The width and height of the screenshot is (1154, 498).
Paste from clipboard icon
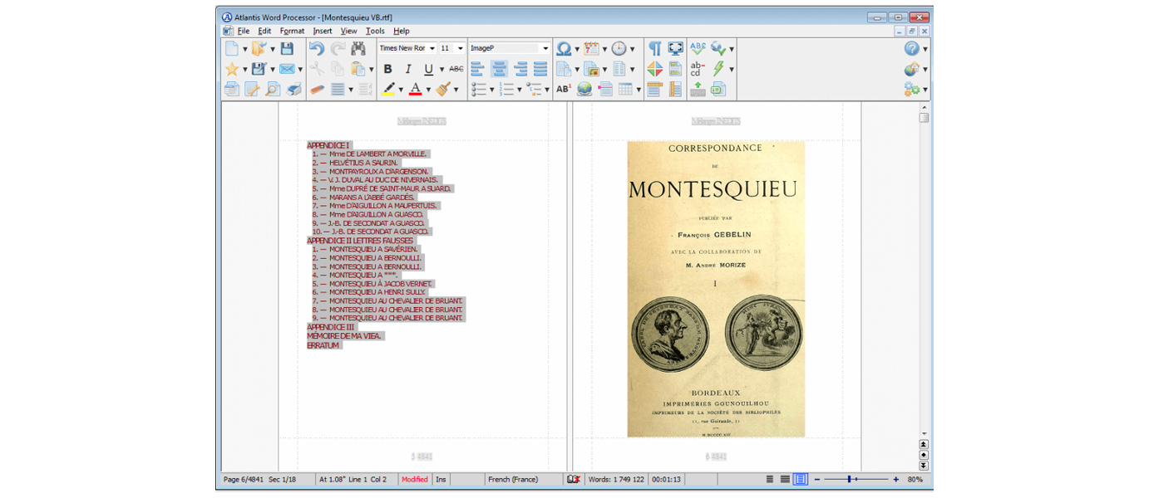tap(358, 69)
